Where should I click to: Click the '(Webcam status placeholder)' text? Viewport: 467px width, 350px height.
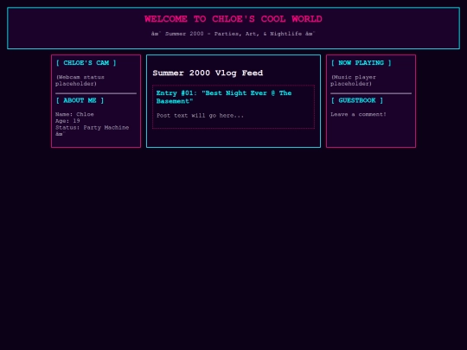(80, 80)
